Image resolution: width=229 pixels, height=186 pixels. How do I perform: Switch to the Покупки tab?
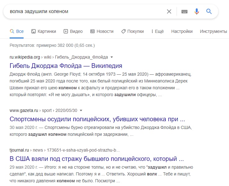point(132,31)
